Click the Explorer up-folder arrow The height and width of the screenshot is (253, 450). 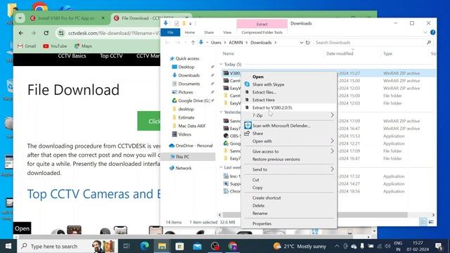pos(193,42)
